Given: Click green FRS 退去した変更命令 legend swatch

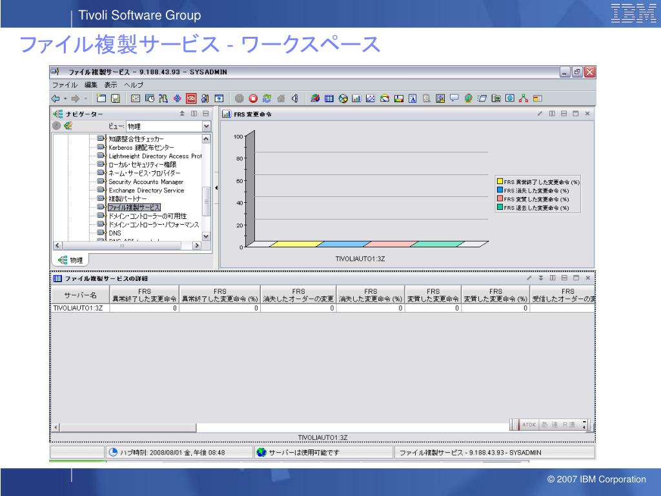Looking at the screenshot, I should 500,207.
